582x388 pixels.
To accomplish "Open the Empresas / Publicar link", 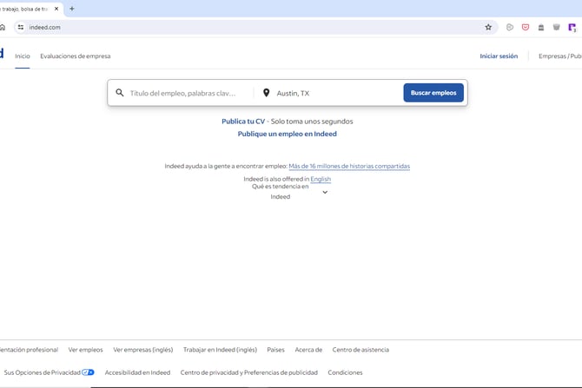I will click(560, 56).
